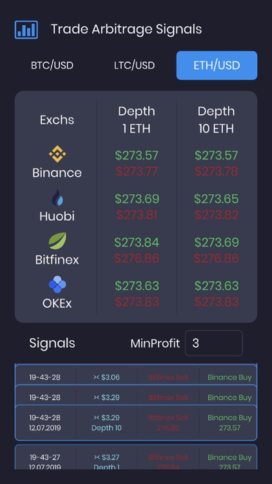The image size is (272, 484).
Task: Switch to the LTC/USD tab
Action: click(135, 65)
